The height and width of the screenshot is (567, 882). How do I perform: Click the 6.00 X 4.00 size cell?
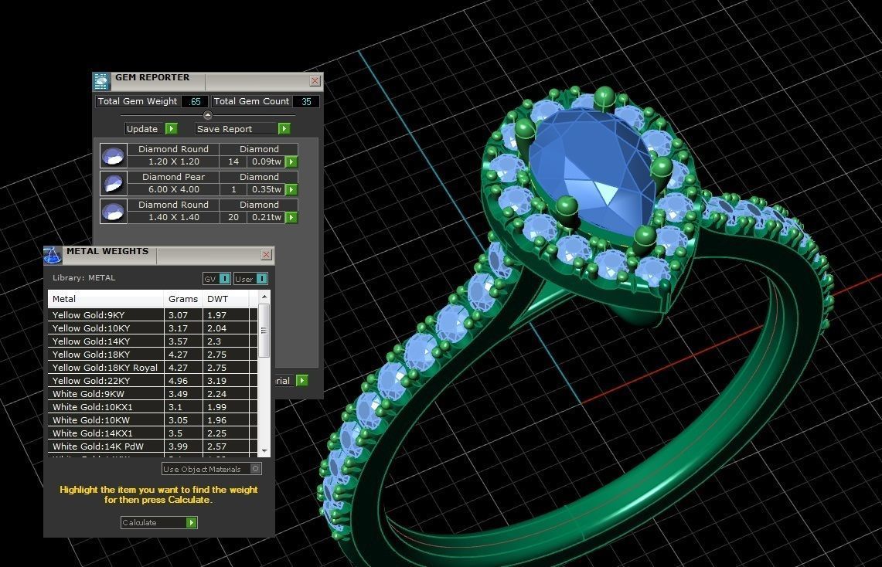click(x=174, y=189)
